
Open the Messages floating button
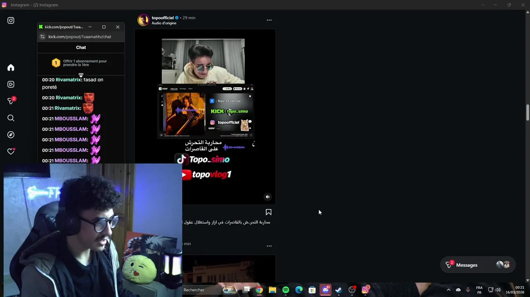(x=477, y=265)
